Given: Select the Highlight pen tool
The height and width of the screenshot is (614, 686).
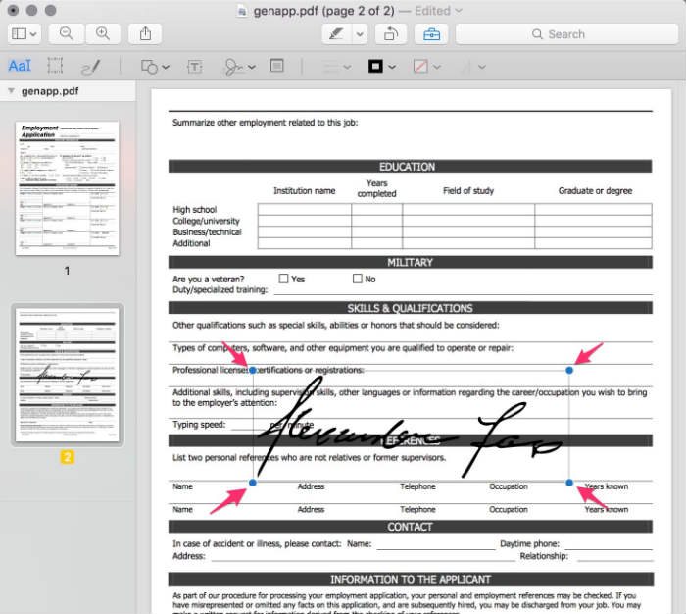Looking at the screenshot, I should click(336, 33).
